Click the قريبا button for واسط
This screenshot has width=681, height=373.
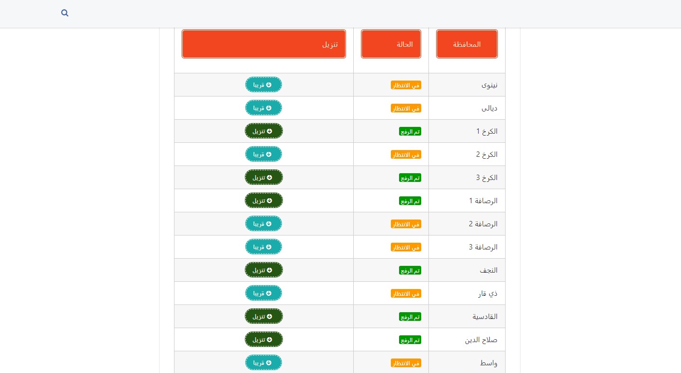click(264, 362)
